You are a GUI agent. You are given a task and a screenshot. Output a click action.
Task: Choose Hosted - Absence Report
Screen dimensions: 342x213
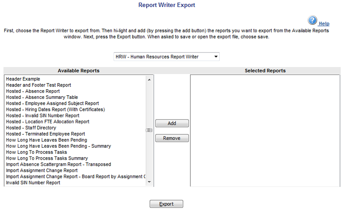[33, 91]
